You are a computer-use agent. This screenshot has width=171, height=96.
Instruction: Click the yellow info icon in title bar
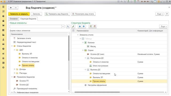pyautogui.click(x=159, y=2)
